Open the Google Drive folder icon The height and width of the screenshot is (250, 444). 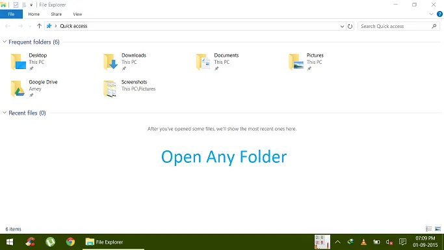pos(18,89)
